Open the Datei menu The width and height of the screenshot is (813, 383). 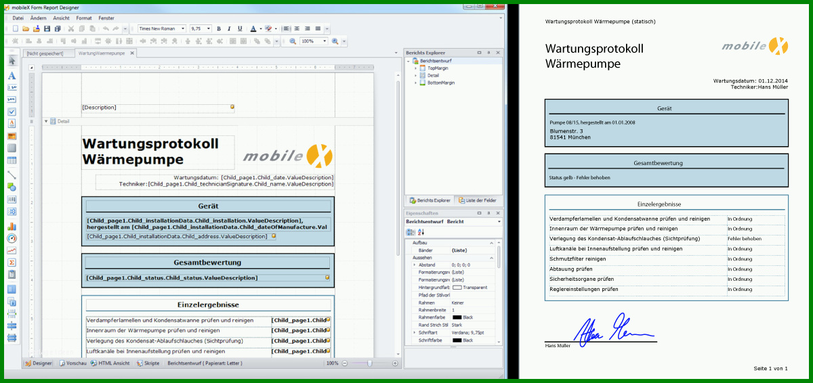18,18
